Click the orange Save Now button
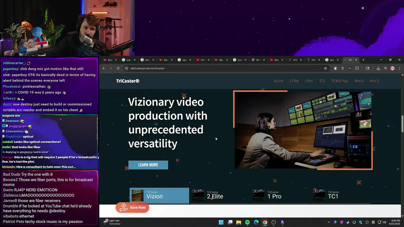Screen dimensions: 404x227 coord(133,207)
